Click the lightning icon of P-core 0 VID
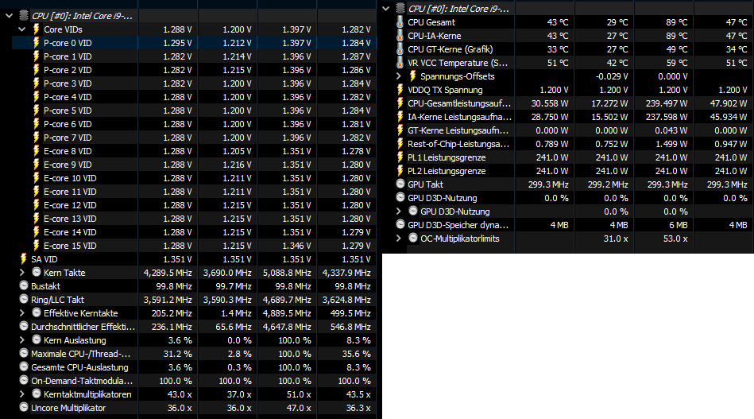This screenshot has height=419, width=754. pos(36,43)
